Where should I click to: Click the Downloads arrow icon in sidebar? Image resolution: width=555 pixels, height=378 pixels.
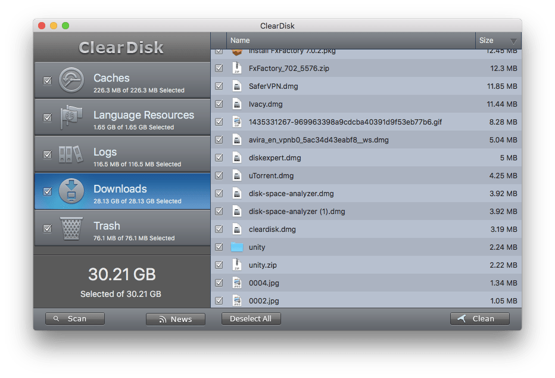click(71, 191)
